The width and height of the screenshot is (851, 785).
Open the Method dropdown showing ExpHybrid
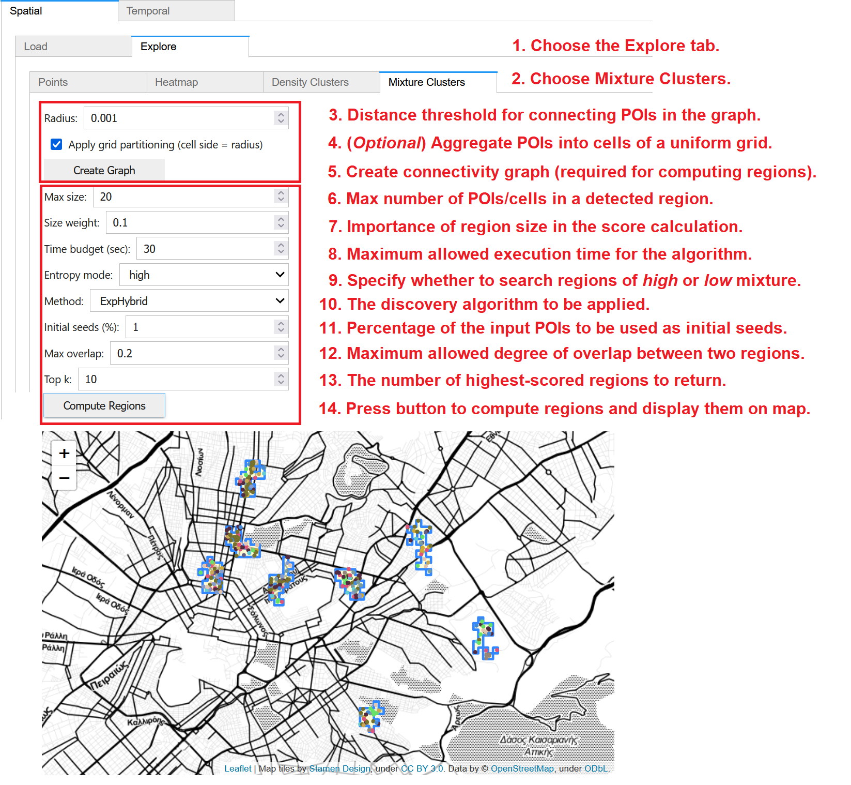(x=189, y=301)
